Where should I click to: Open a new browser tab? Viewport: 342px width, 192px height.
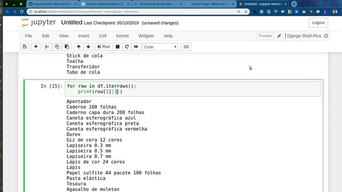click(x=294, y=4)
